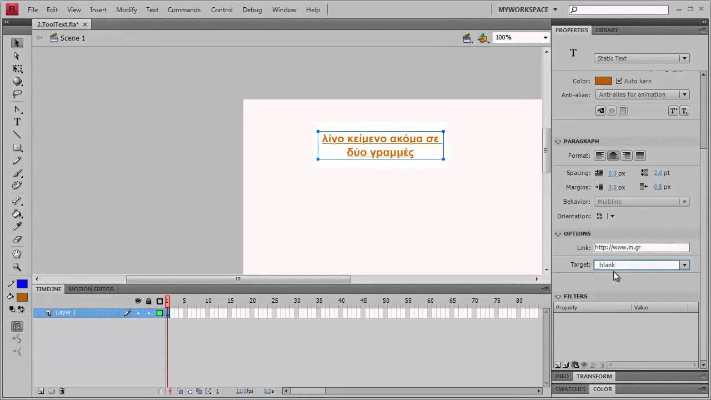711x400 pixels.
Task: Select the 3D Rotation tool
Action: pos(17,82)
